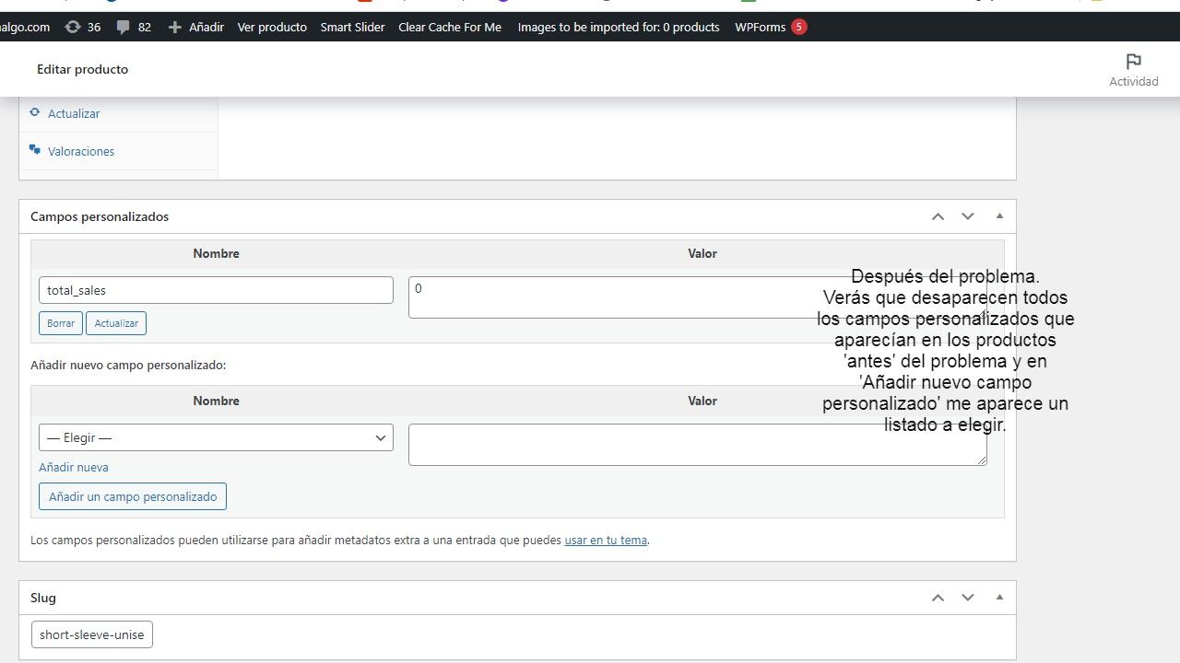The height and width of the screenshot is (663, 1180).
Task: Click the updates sync icon showing 36
Action: pyautogui.click(x=73, y=27)
